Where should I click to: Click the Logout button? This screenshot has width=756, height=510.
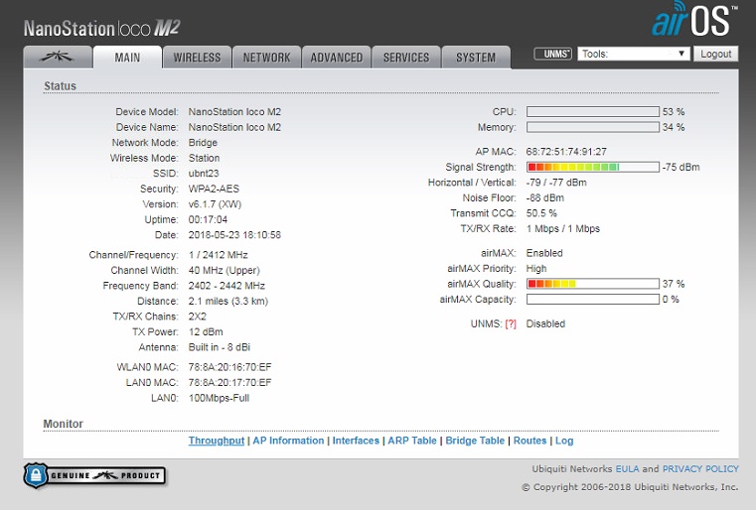pos(716,54)
